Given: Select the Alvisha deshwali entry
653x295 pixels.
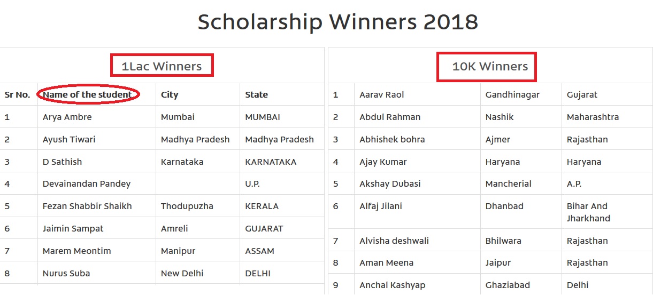Looking at the screenshot, I should 394,241.
